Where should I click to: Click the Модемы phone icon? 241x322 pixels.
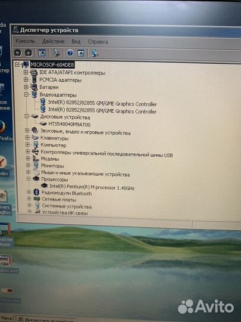[36, 159]
